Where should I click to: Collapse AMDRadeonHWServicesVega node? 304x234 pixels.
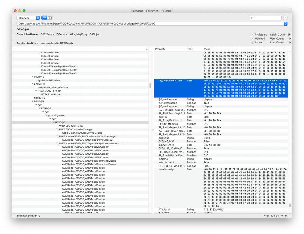57,136
